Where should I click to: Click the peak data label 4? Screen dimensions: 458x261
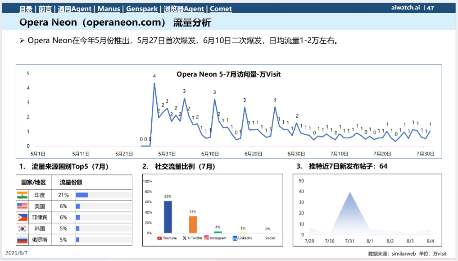click(154, 76)
